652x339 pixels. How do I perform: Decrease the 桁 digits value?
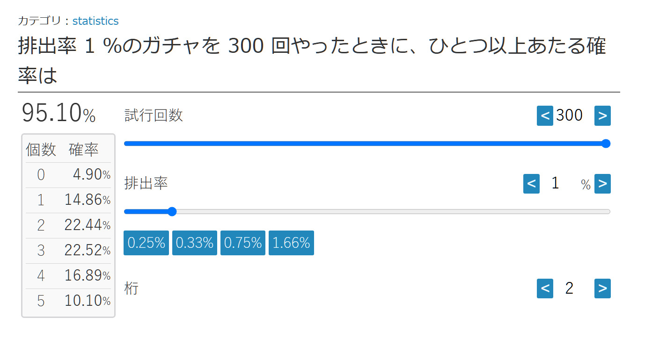pos(545,289)
